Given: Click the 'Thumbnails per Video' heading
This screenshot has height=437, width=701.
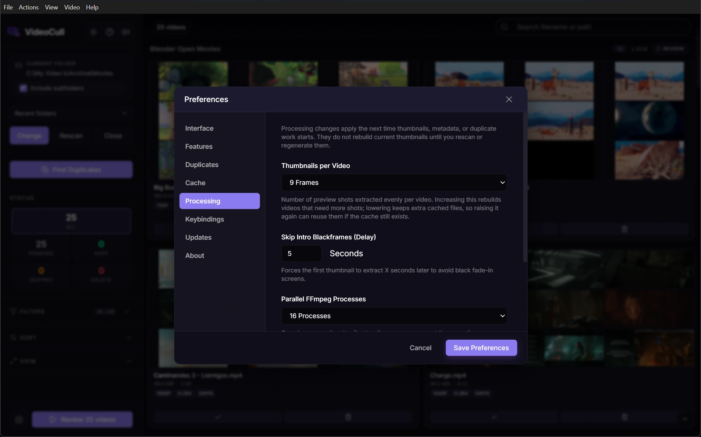Looking at the screenshot, I should 315,166.
